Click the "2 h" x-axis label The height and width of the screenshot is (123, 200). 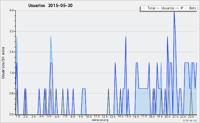[x=26, y=116]
